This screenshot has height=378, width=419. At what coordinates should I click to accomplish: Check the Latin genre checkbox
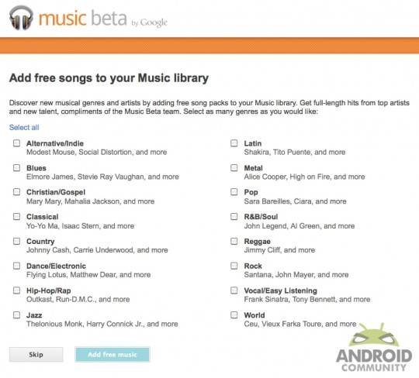click(x=234, y=143)
